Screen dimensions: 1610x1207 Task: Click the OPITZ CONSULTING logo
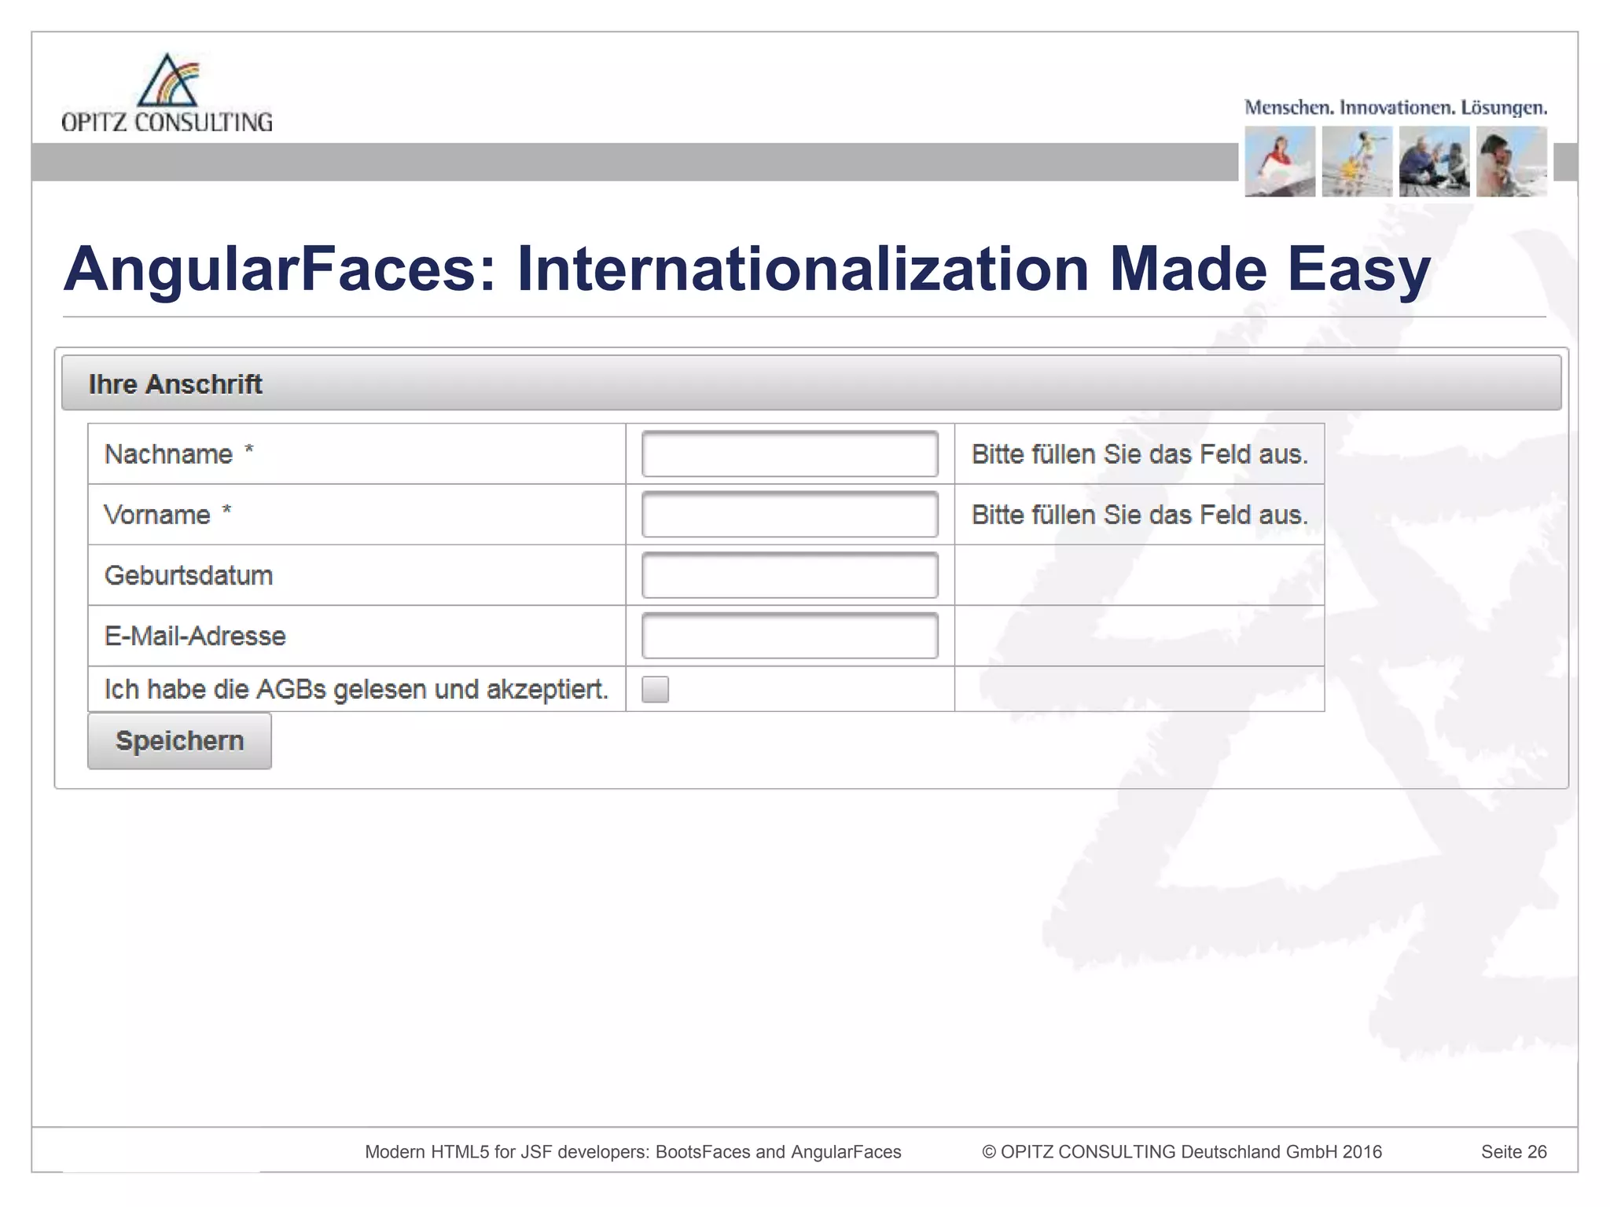167,93
